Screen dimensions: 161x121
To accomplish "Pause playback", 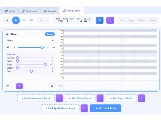I will 24,20.
